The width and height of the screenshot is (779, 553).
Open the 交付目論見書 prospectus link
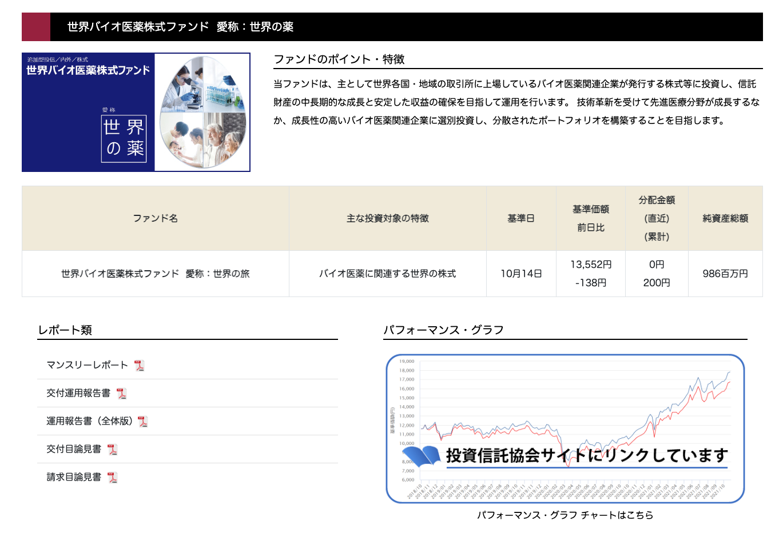(x=74, y=449)
